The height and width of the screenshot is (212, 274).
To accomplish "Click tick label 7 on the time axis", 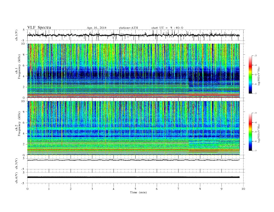I will pos(179,189).
